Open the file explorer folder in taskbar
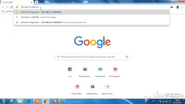Image resolution: width=185 pixels, height=104 pixels. 20,101
